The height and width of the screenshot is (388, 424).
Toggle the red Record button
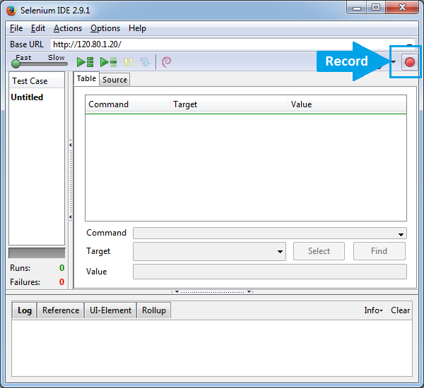point(410,62)
